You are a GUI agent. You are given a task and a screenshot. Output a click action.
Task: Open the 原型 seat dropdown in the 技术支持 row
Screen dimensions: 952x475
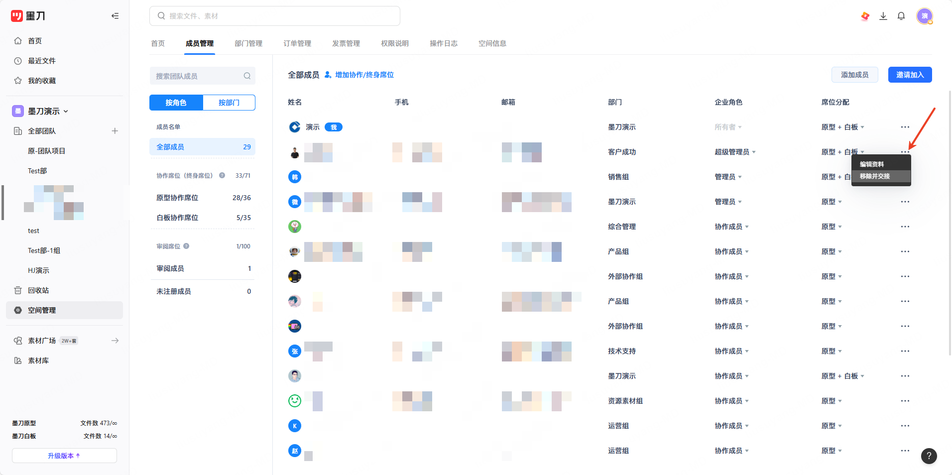click(x=832, y=351)
